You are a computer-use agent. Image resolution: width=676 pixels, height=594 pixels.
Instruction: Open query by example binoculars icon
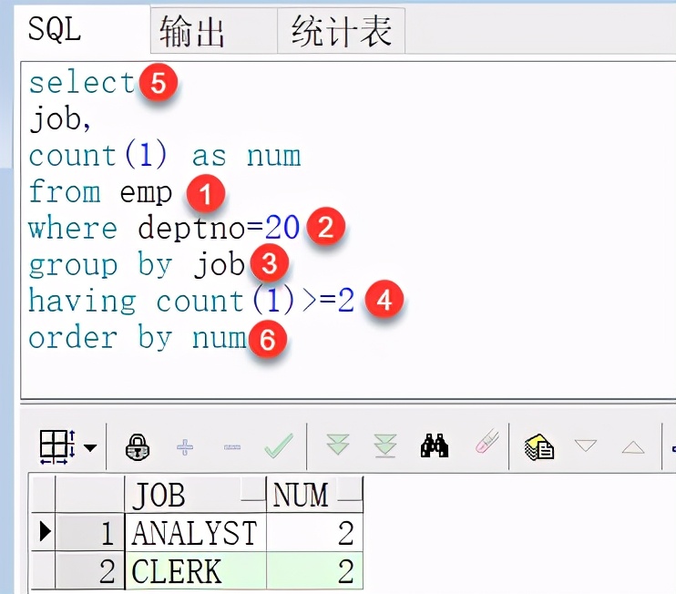435,445
